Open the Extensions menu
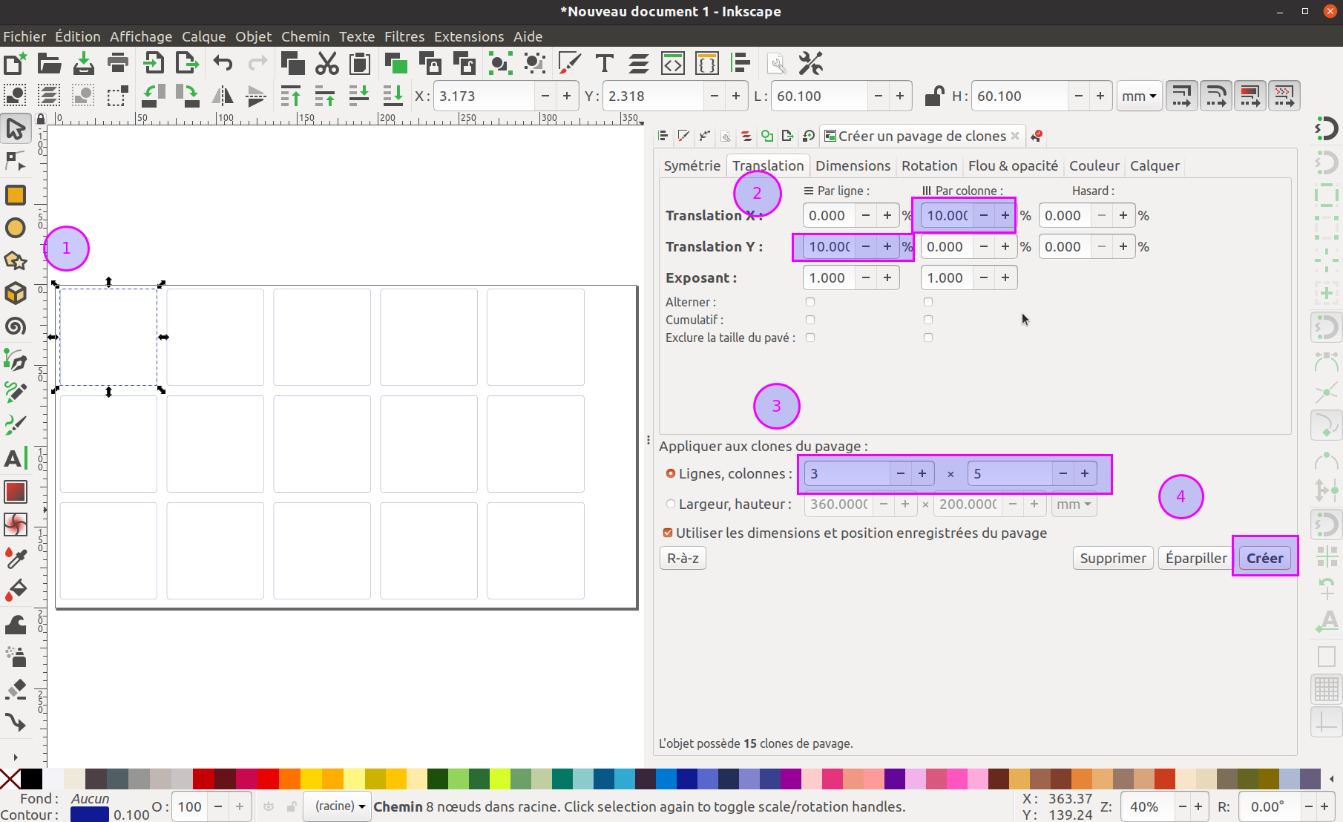 pos(469,36)
